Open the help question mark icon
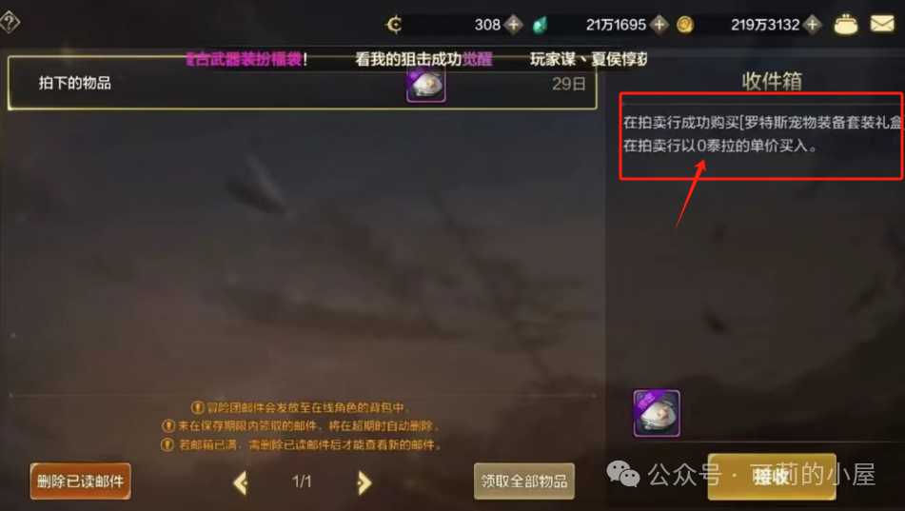The height and width of the screenshot is (511, 905). [x=10, y=23]
